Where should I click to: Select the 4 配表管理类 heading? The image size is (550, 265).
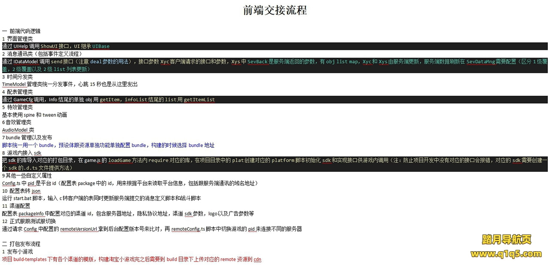click(x=17, y=92)
